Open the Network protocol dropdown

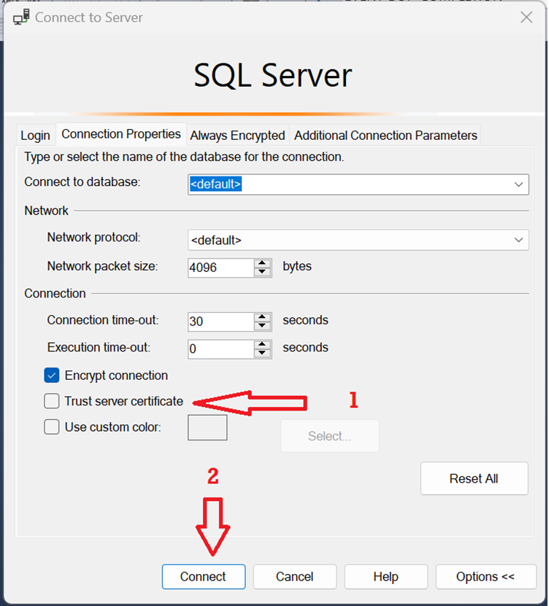(358, 240)
